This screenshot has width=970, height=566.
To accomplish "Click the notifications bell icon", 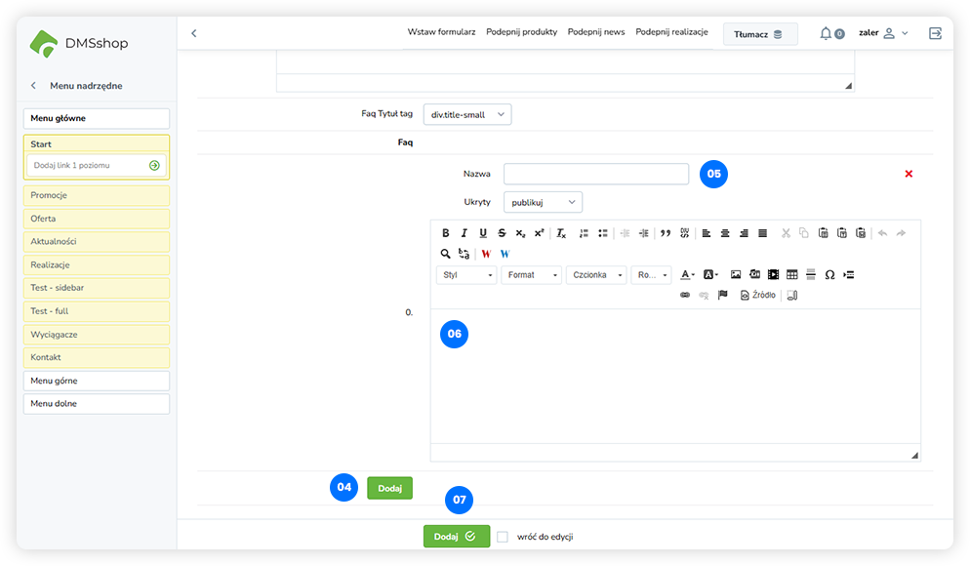I will point(826,33).
